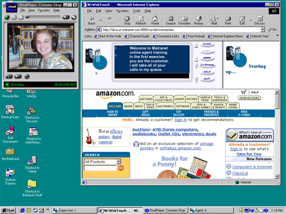
Task: Launch Internet Explorer from quick launch
Action: (x=22, y=210)
